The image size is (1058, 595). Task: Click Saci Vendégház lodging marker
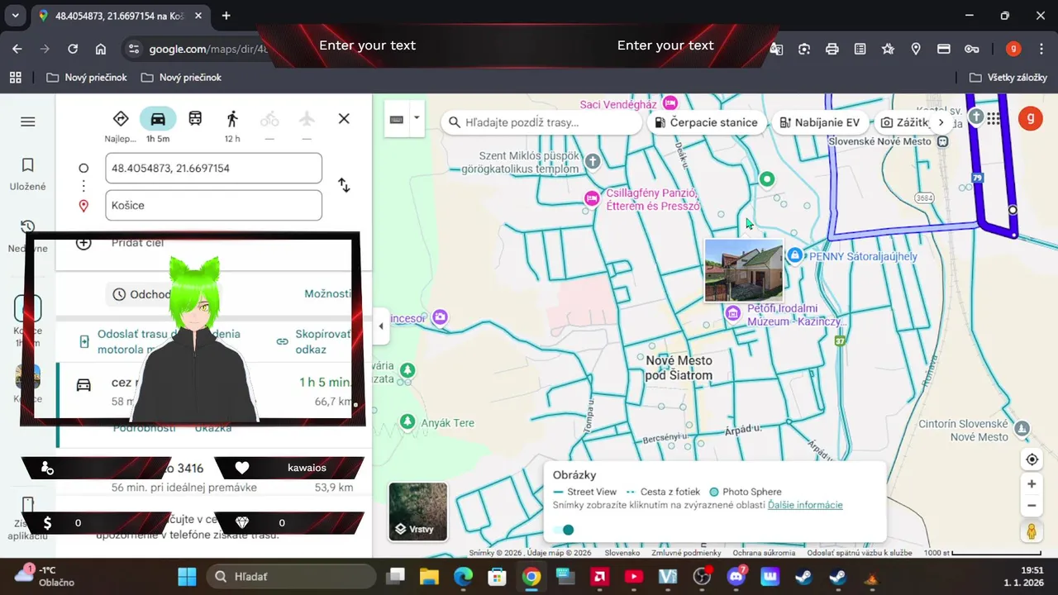(670, 103)
